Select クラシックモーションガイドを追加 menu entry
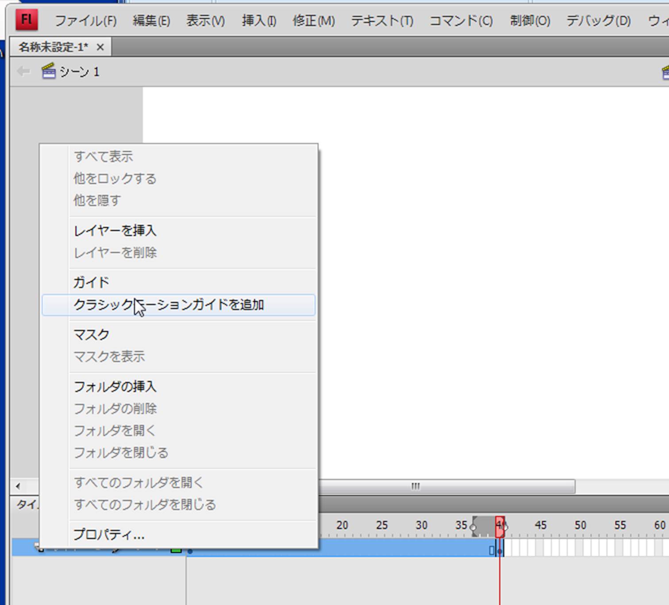669x605 pixels. (x=169, y=305)
